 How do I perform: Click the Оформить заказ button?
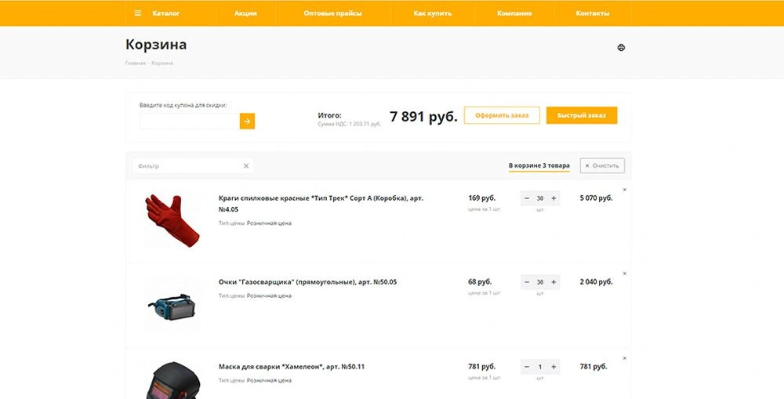[x=502, y=115]
